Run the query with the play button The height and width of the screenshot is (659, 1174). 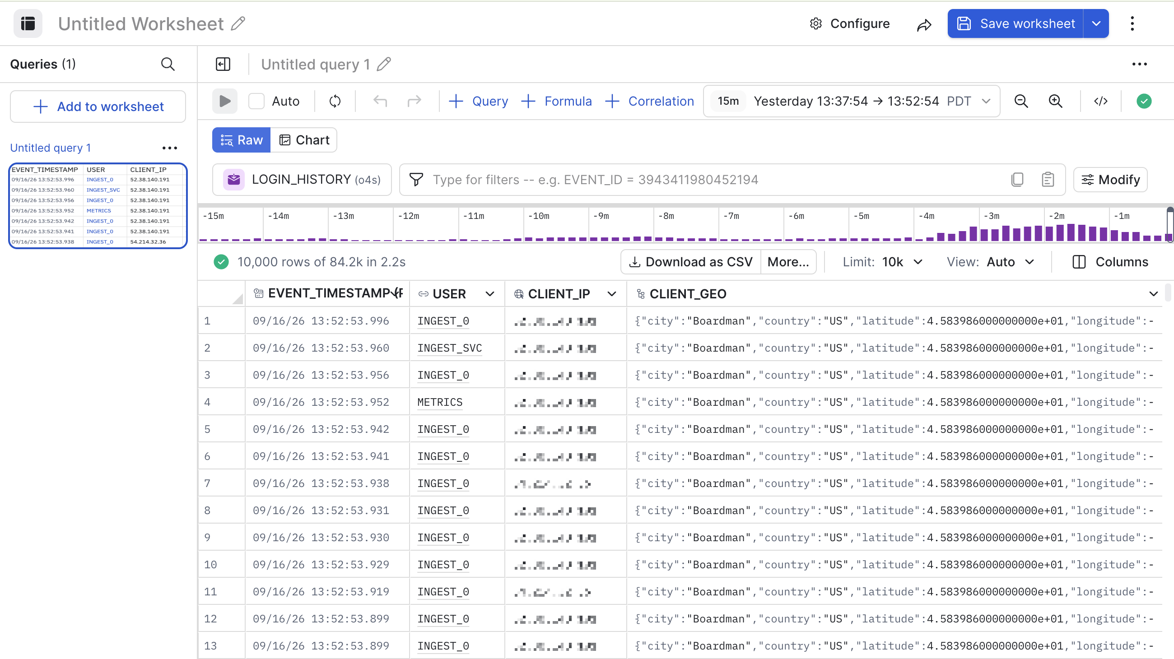pos(225,101)
